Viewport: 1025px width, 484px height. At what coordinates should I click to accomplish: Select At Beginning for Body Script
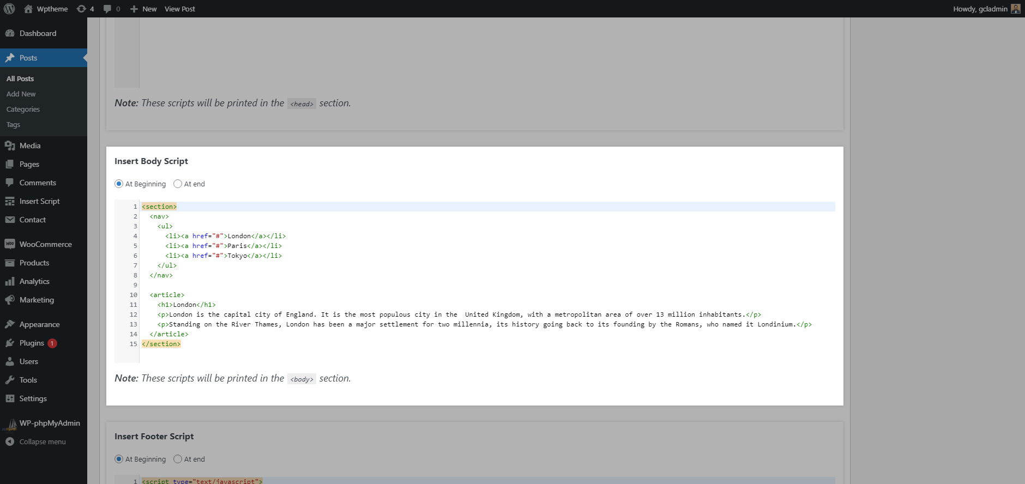click(119, 184)
